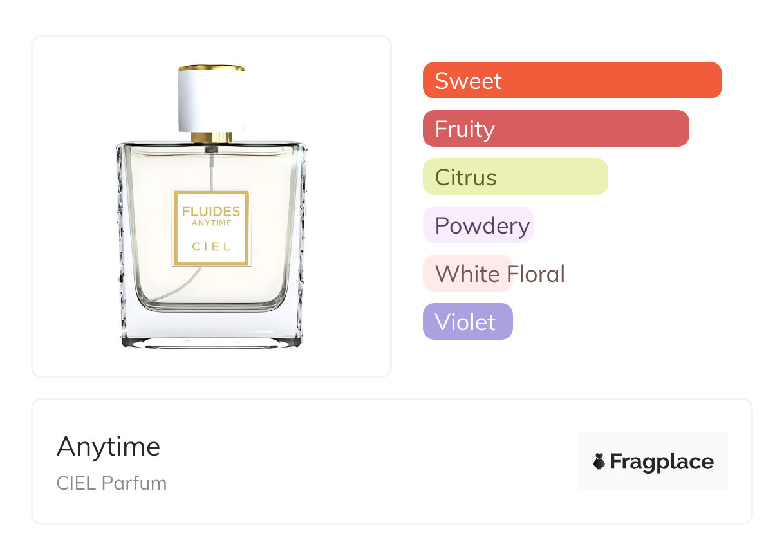This screenshot has width=784, height=556.
Task: Select the red Fruity accord bar
Action: pos(555,129)
